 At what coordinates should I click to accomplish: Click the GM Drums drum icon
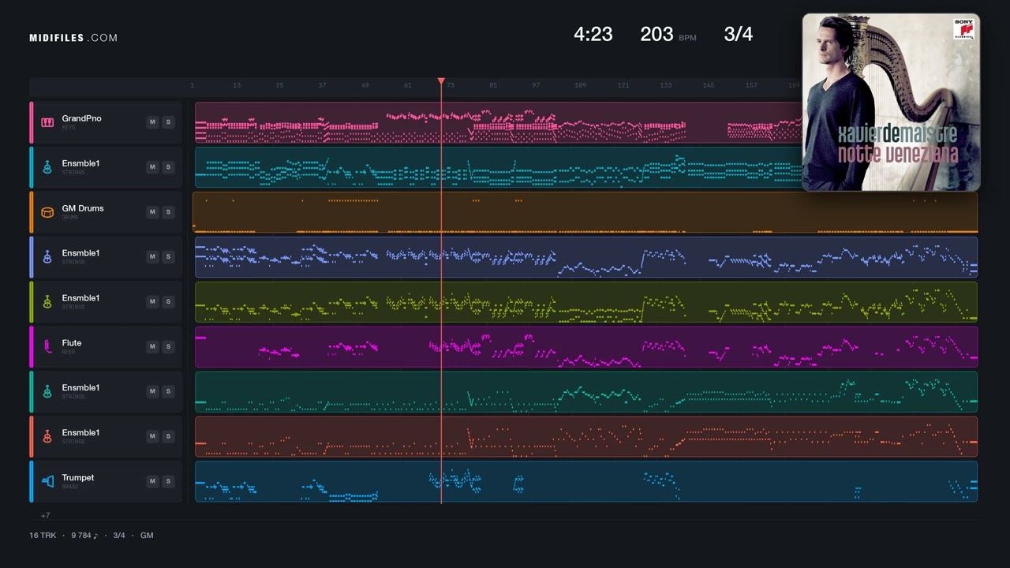click(47, 212)
